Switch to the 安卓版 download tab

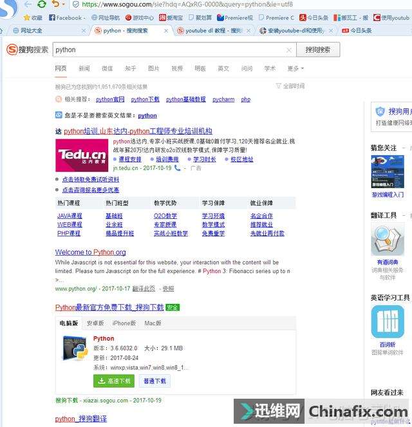tap(95, 323)
